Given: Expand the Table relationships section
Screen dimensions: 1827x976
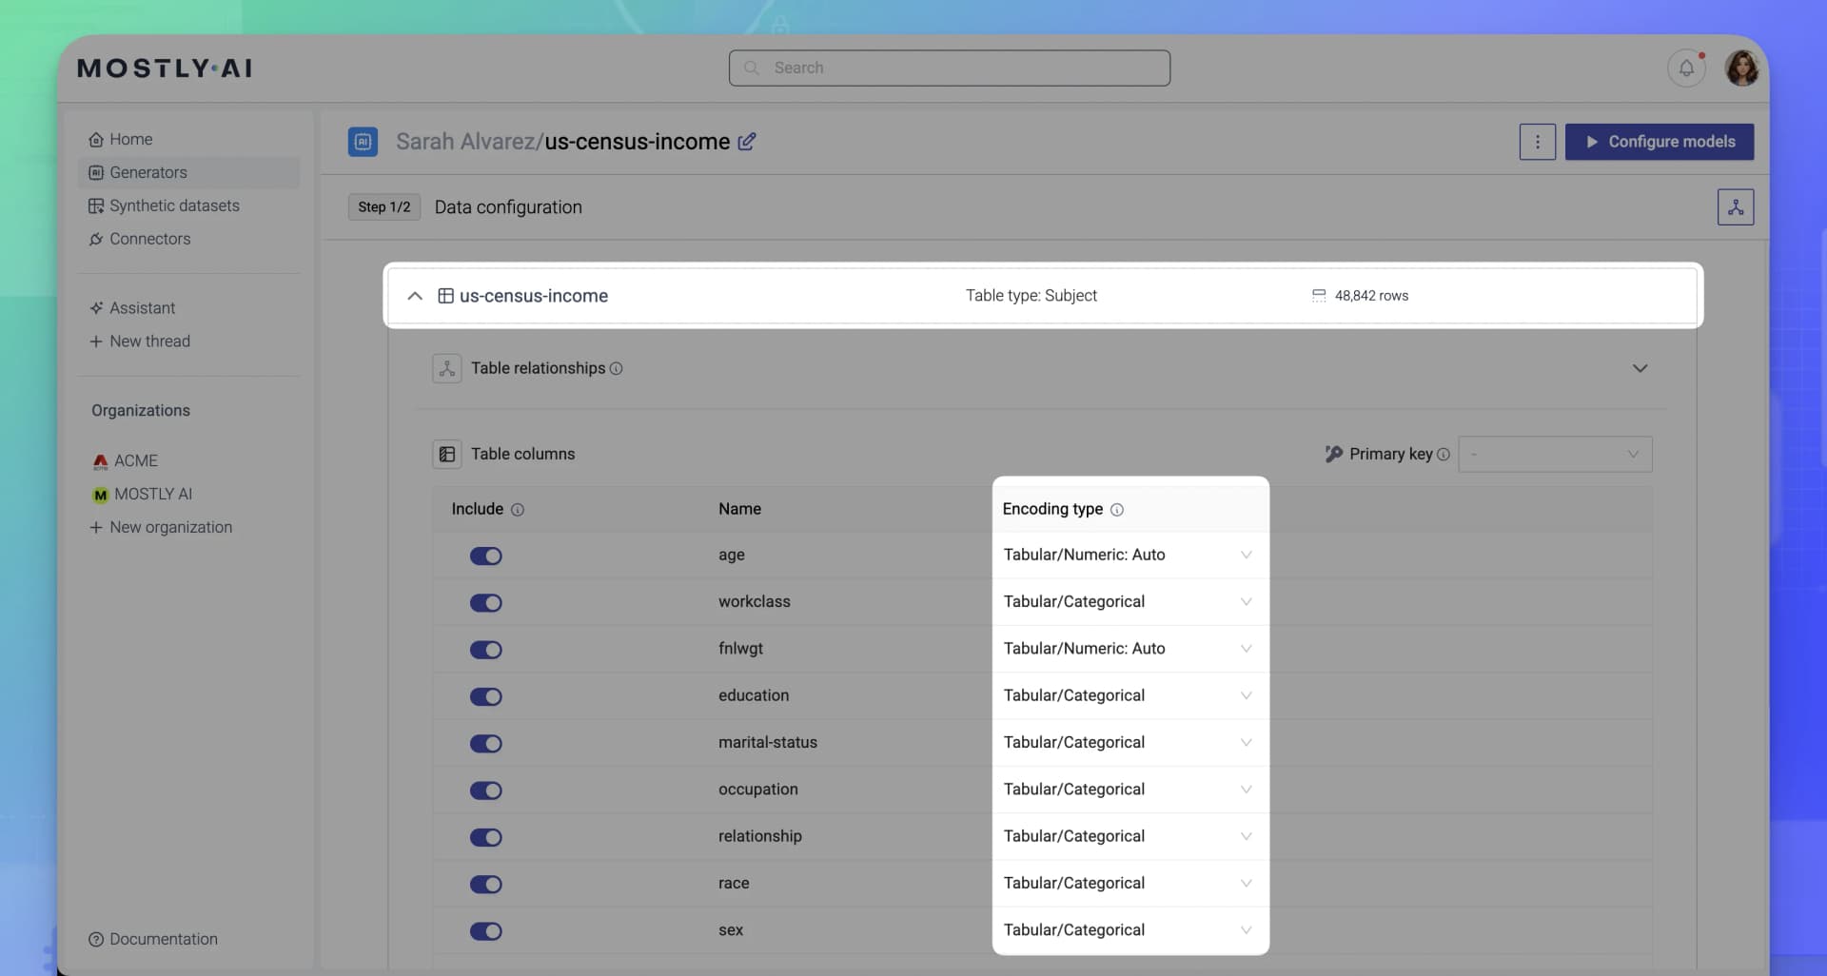Looking at the screenshot, I should tap(1640, 368).
